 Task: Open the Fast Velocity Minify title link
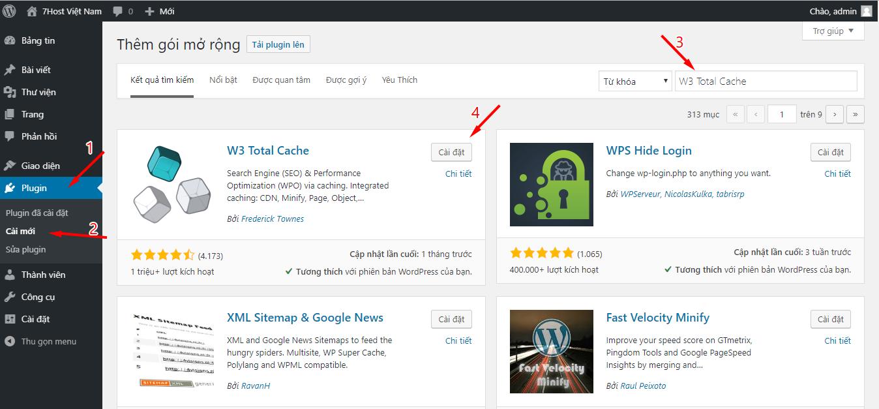(x=658, y=318)
